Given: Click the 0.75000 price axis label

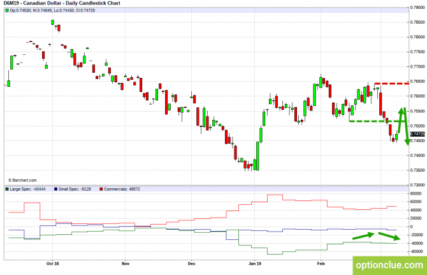Looking at the screenshot, I should click(417, 126).
